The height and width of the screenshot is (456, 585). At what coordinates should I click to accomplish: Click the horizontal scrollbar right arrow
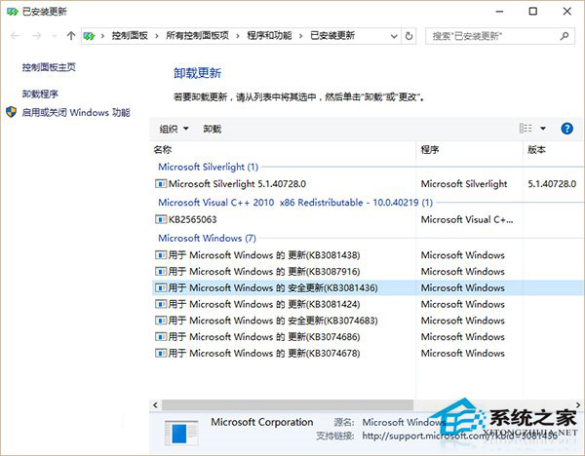pyautogui.click(x=578, y=405)
